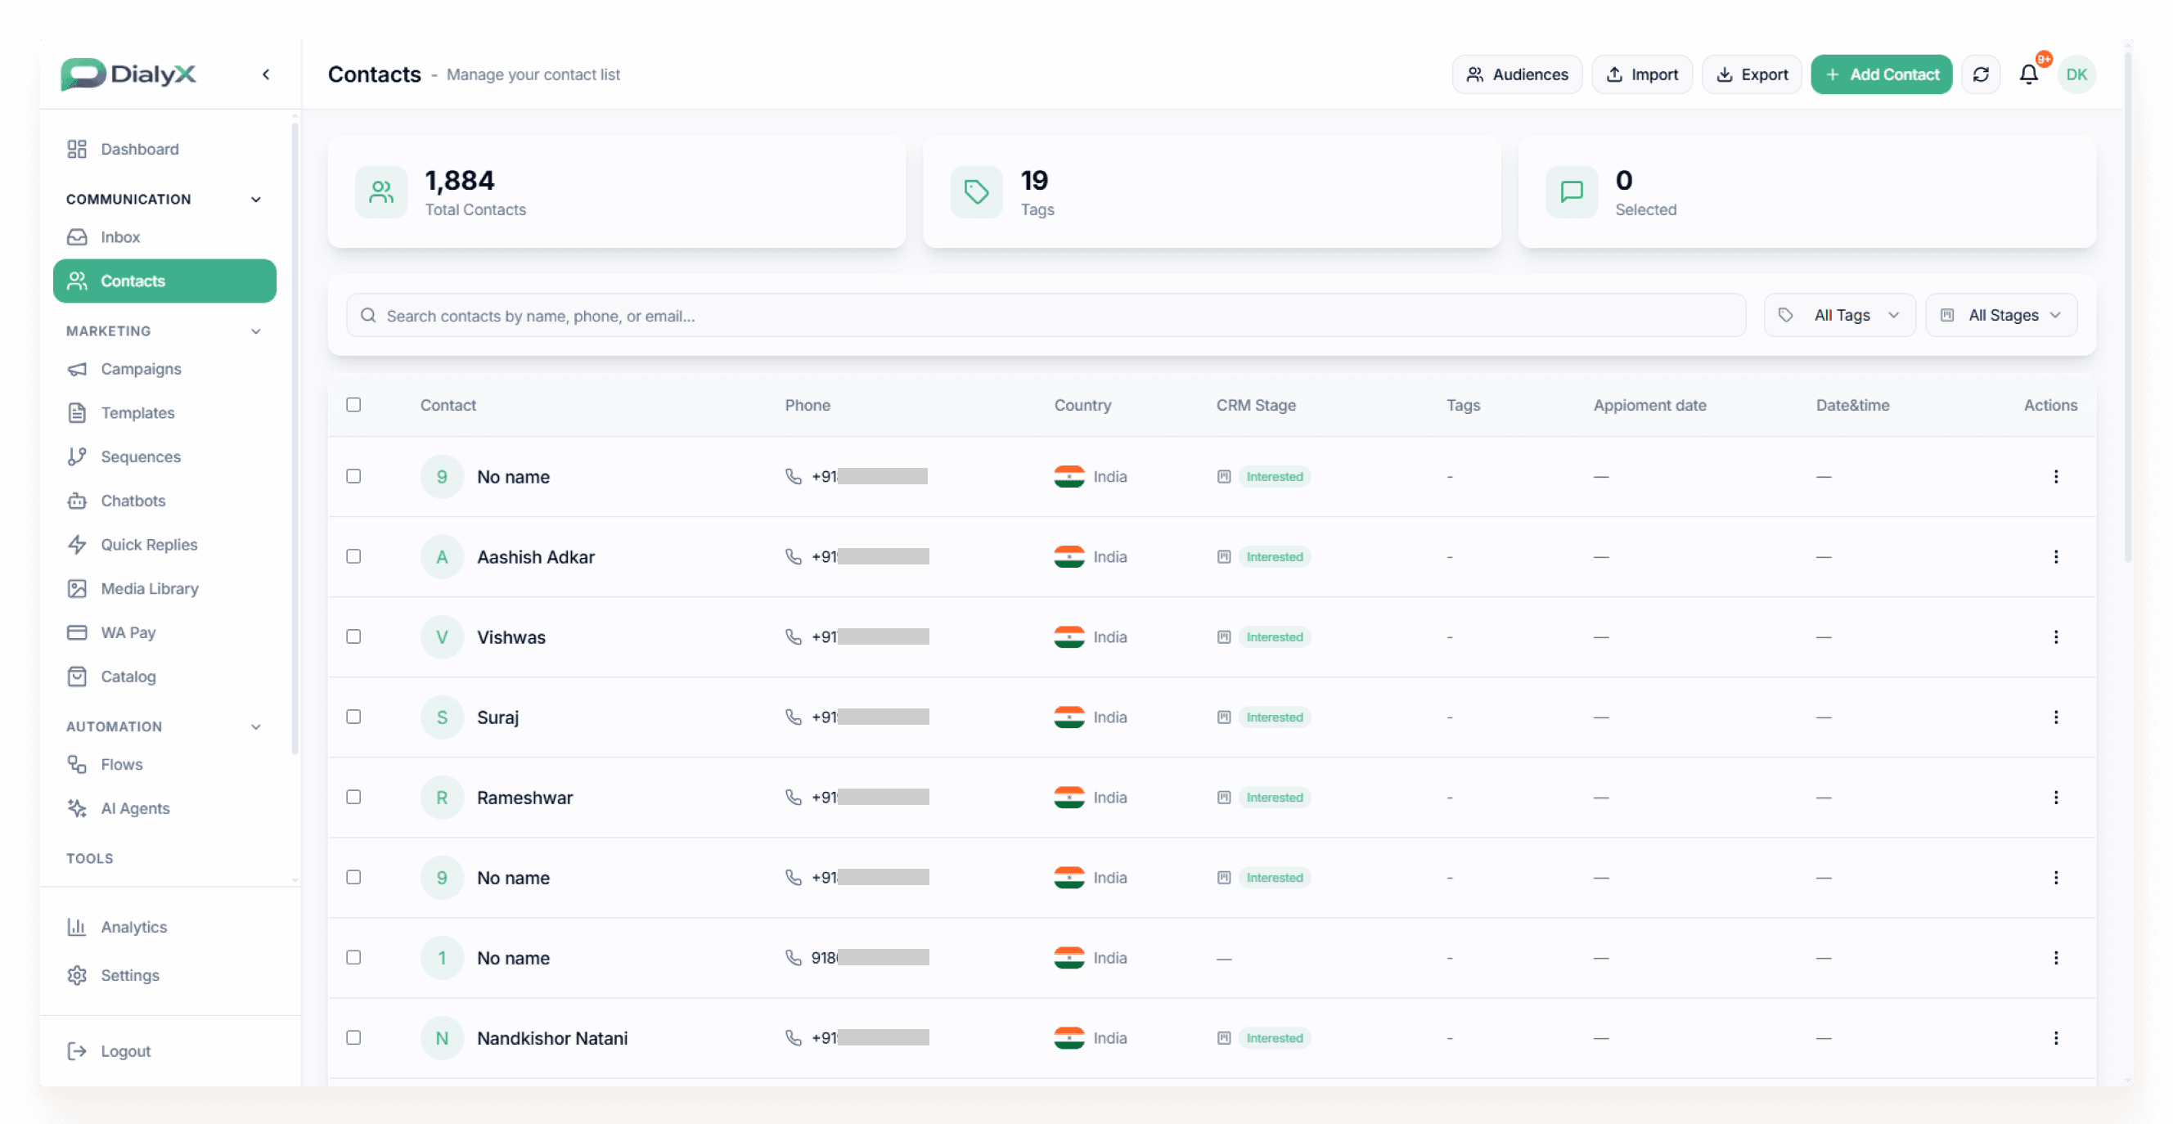Image resolution: width=2173 pixels, height=1124 pixels.
Task: Click the Tags count tag icon
Action: 976,192
